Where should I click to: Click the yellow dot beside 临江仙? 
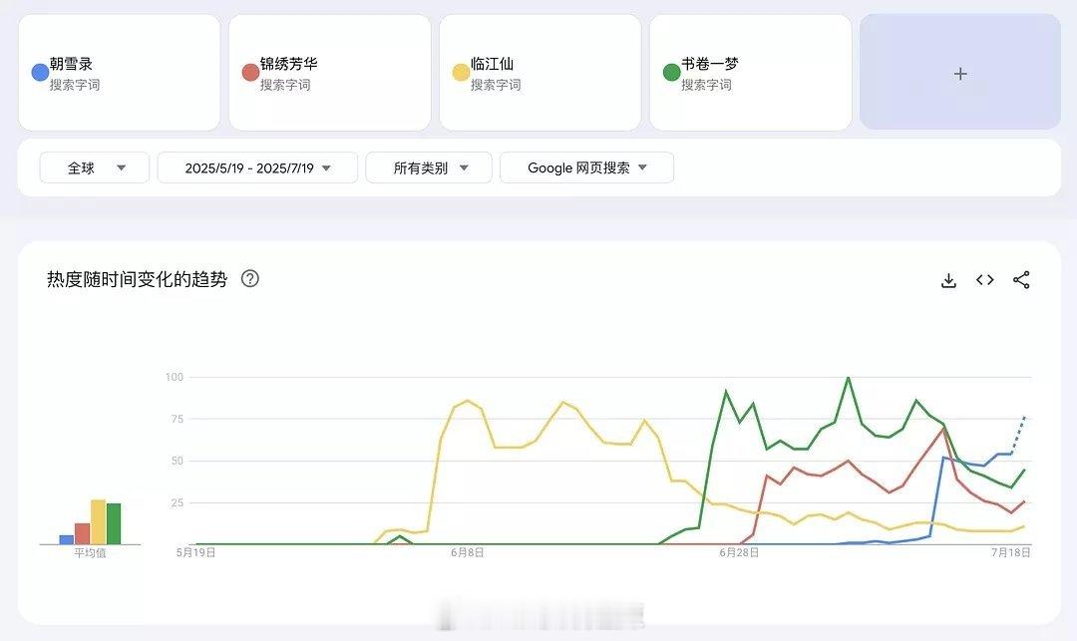click(461, 73)
